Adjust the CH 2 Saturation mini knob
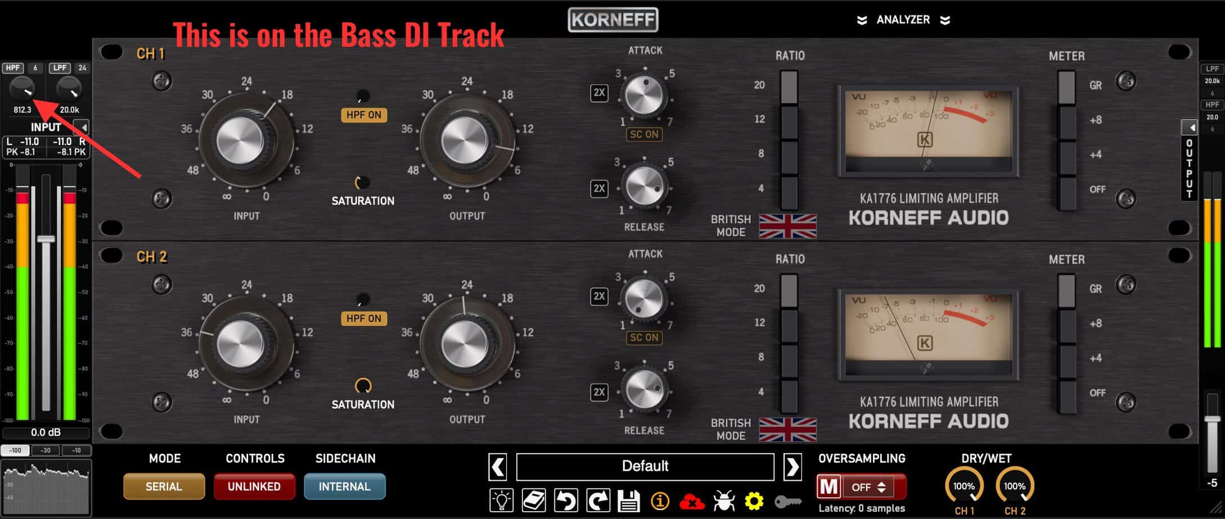The width and height of the screenshot is (1225, 519). [363, 385]
